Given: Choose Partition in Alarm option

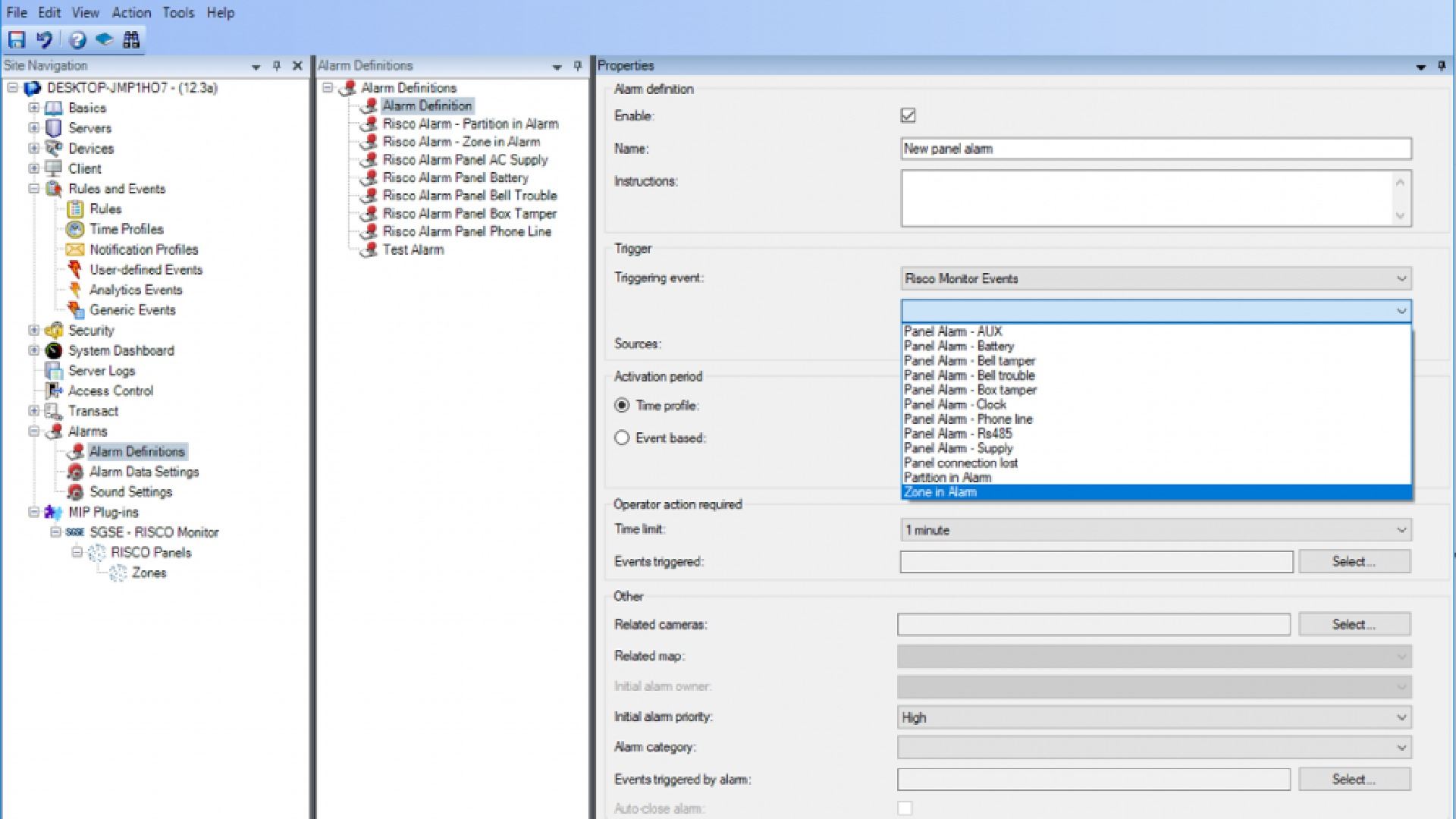Looking at the screenshot, I should (1156, 478).
